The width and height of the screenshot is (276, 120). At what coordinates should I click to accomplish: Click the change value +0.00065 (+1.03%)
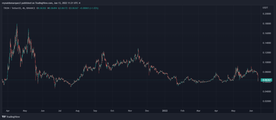(x=89, y=8)
